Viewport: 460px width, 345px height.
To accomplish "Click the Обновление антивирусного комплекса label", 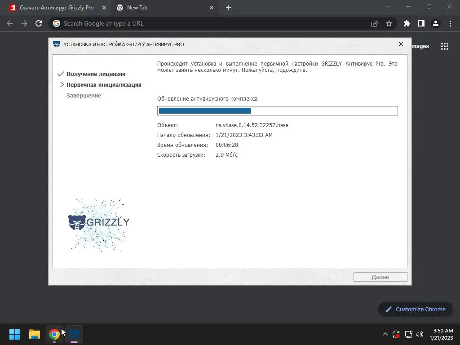I will [207, 98].
